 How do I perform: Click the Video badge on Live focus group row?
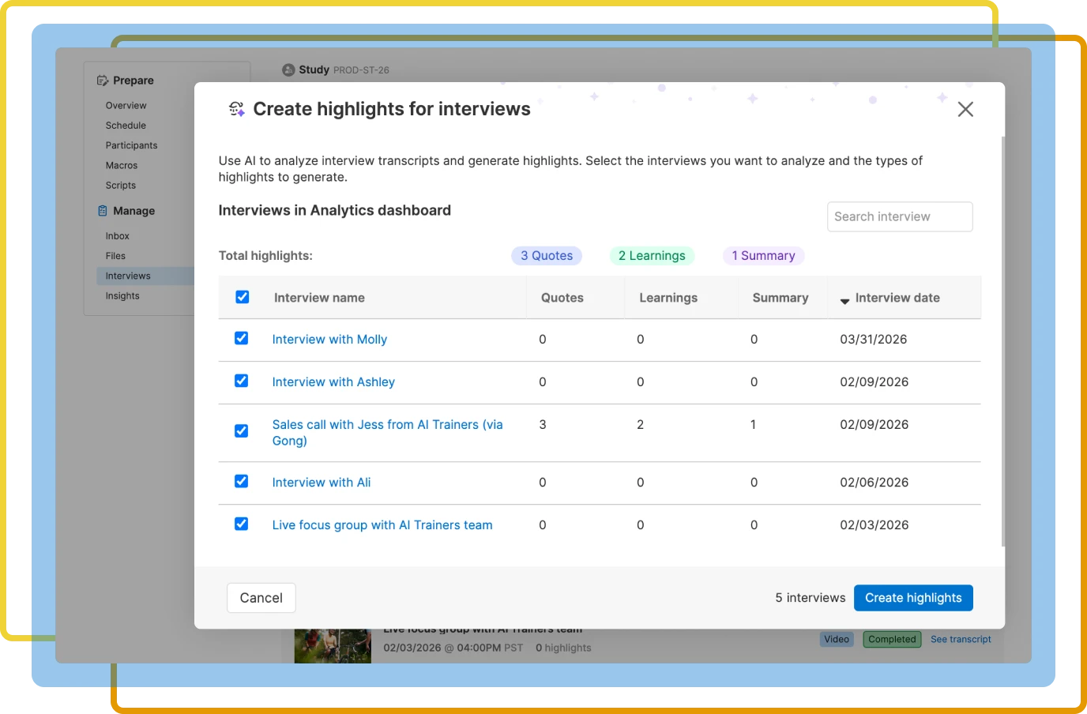tap(837, 639)
